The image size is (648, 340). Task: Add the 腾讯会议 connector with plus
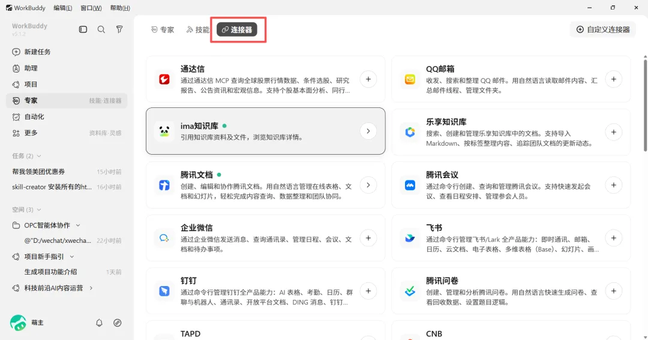point(614,185)
